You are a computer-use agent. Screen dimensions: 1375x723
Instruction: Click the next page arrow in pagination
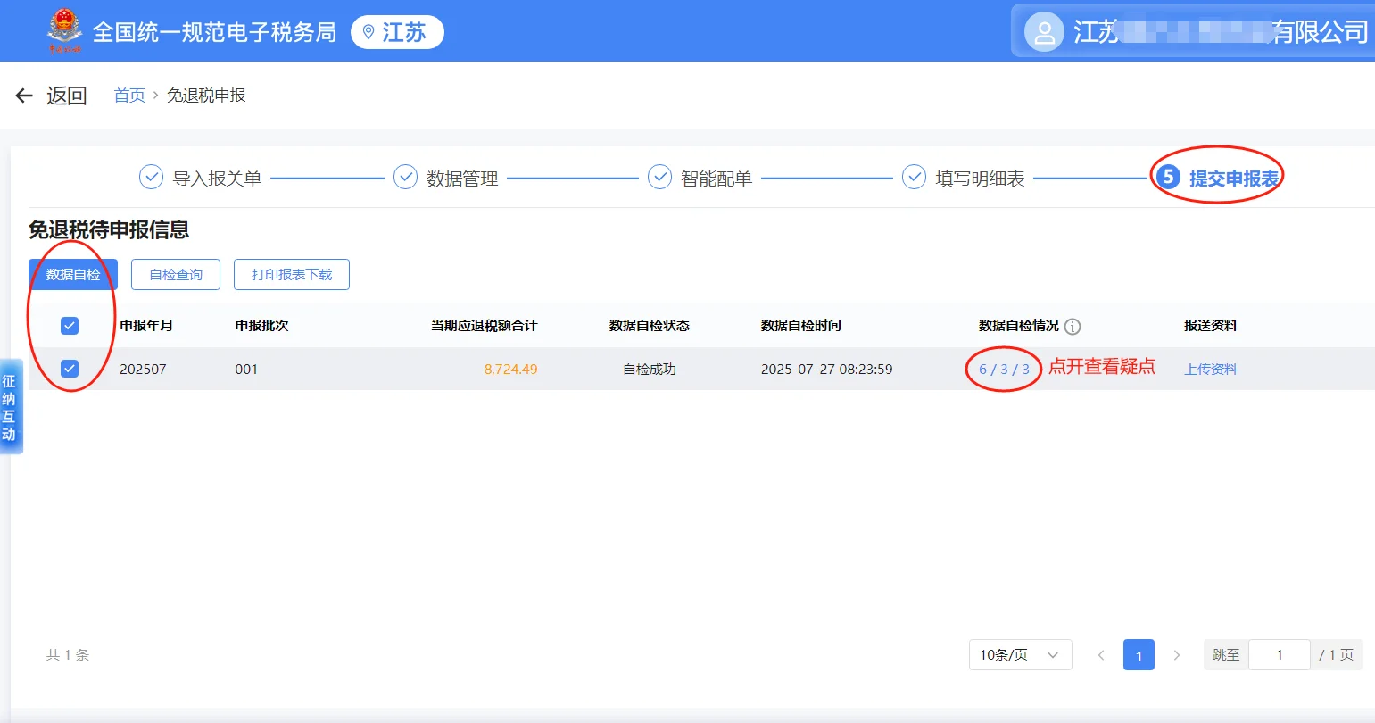coord(1176,654)
